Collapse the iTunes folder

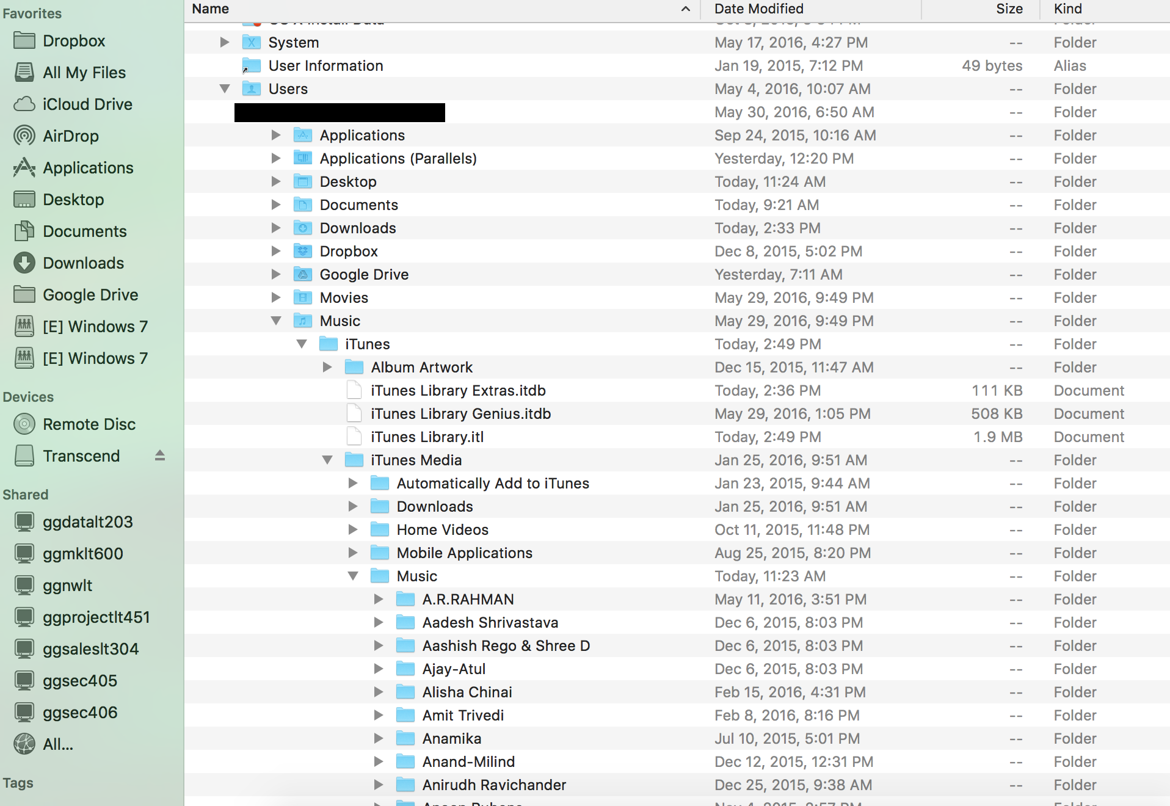pos(302,344)
